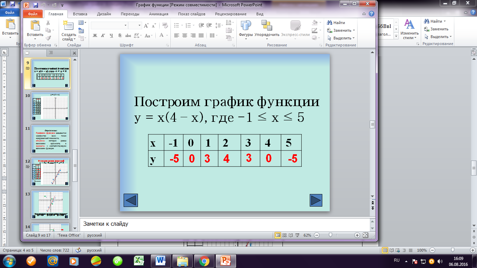Open the Анимация ribbon tab
Screen dimensions: 477x268
(159, 14)
